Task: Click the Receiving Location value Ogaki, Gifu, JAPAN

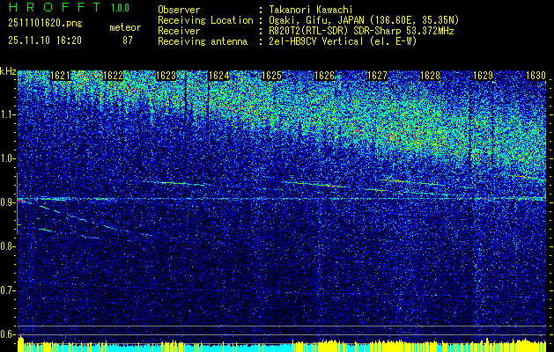Action: (364, 20)
